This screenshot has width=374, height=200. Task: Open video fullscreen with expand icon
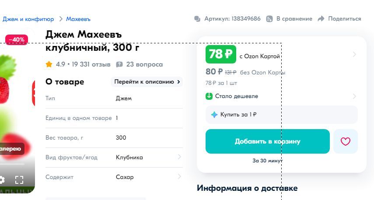coord(19,180)
